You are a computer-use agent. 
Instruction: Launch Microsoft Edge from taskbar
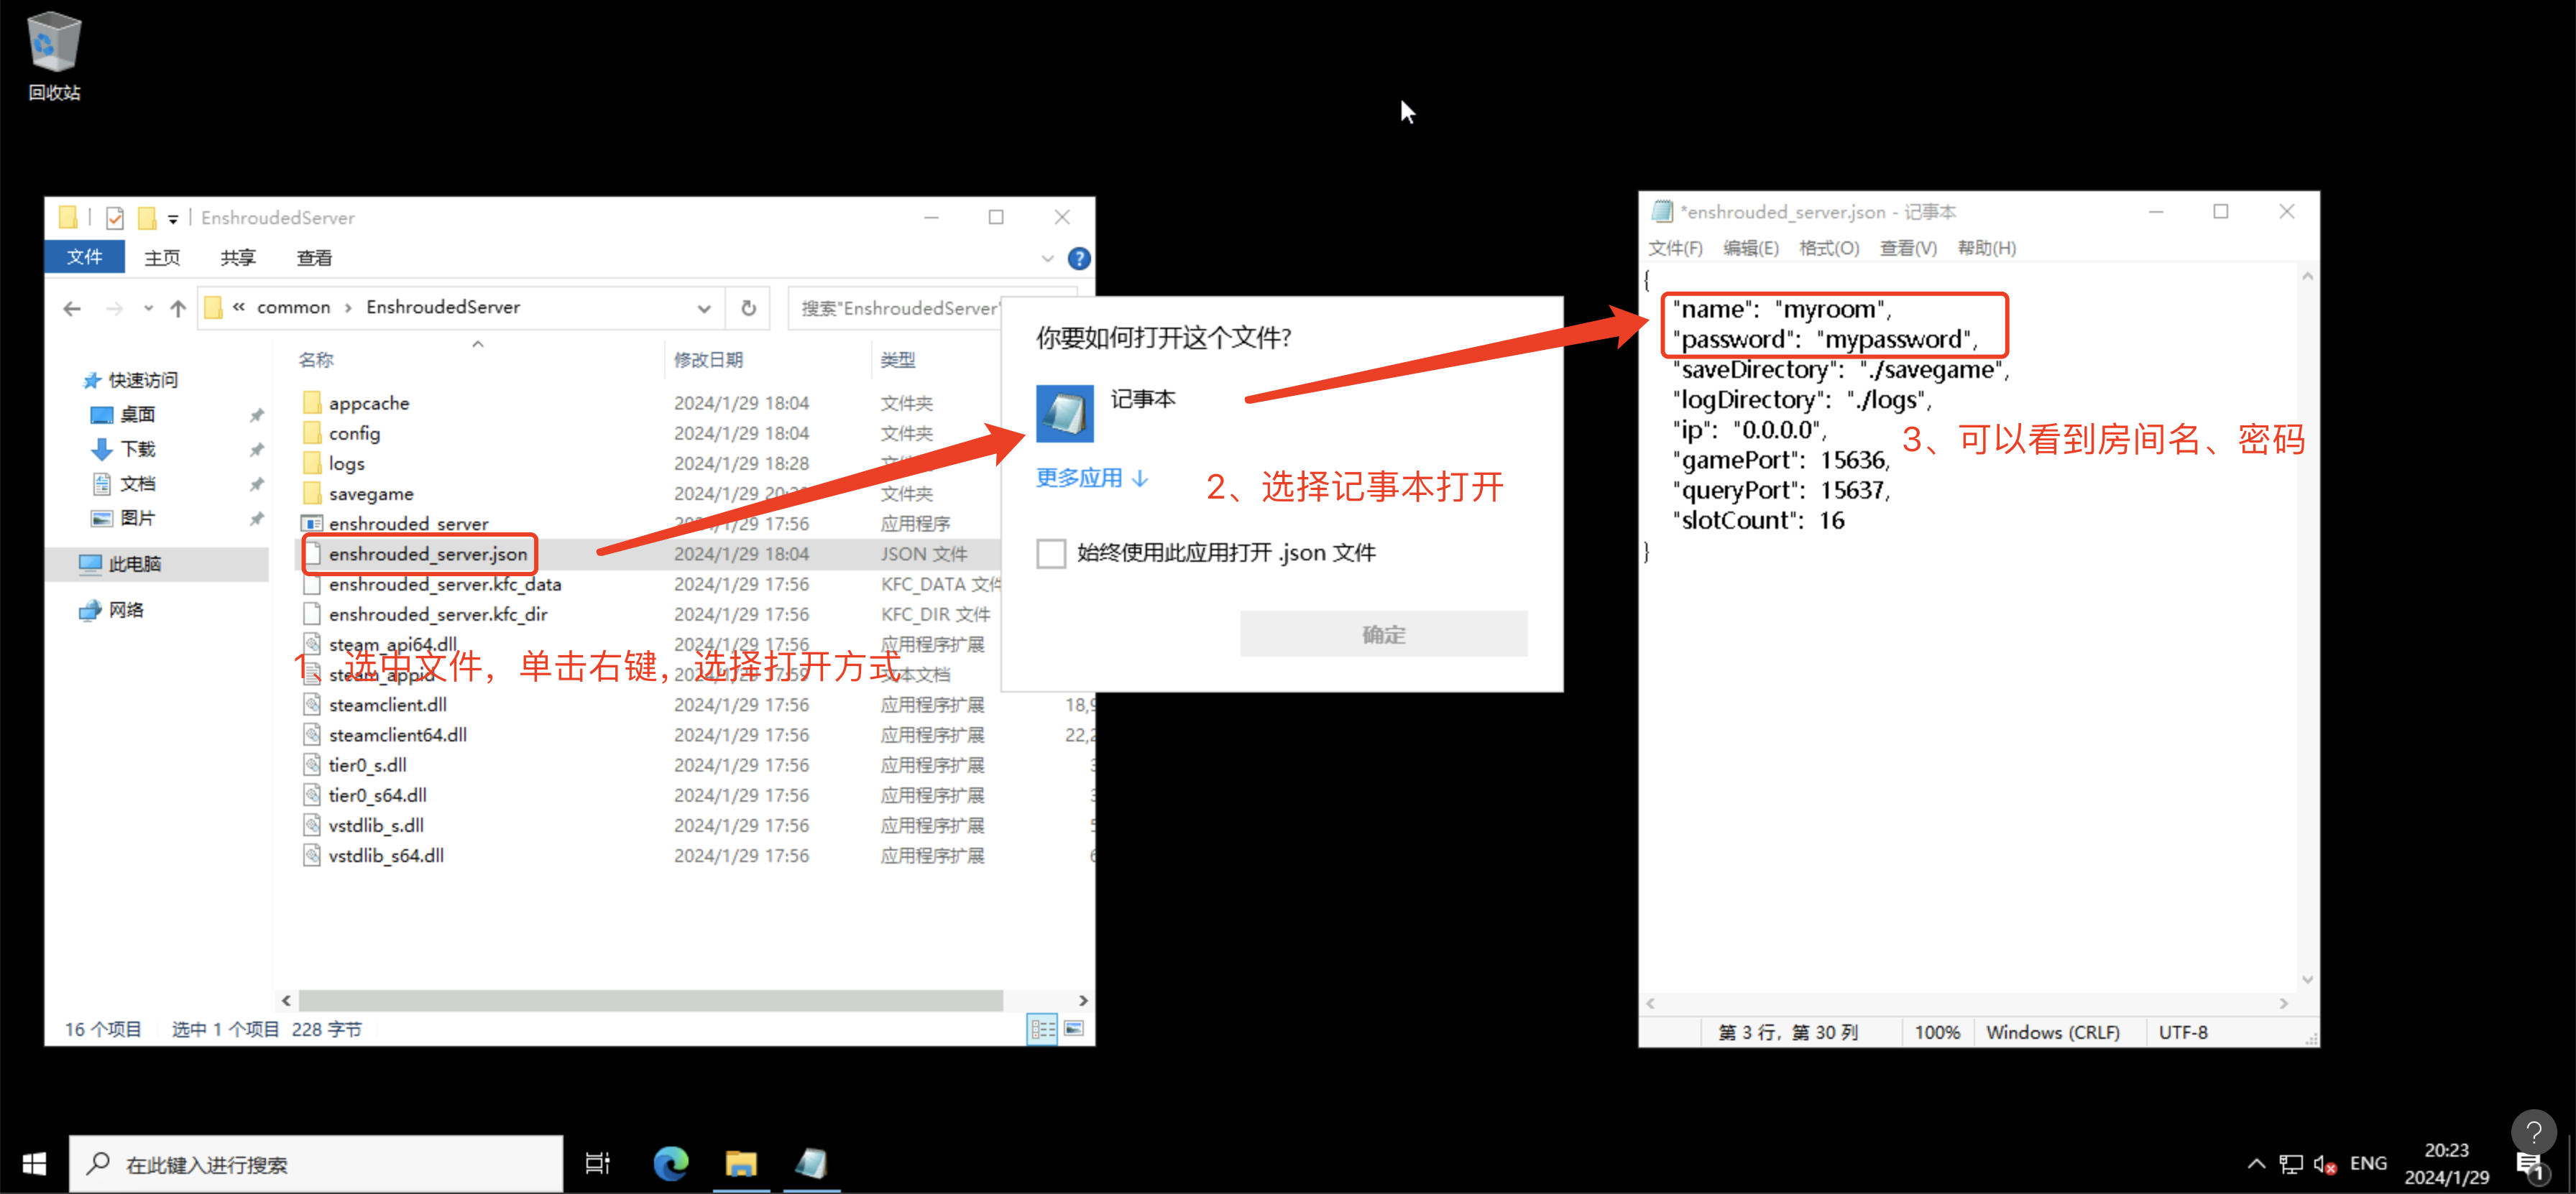tap(670, 1164)
